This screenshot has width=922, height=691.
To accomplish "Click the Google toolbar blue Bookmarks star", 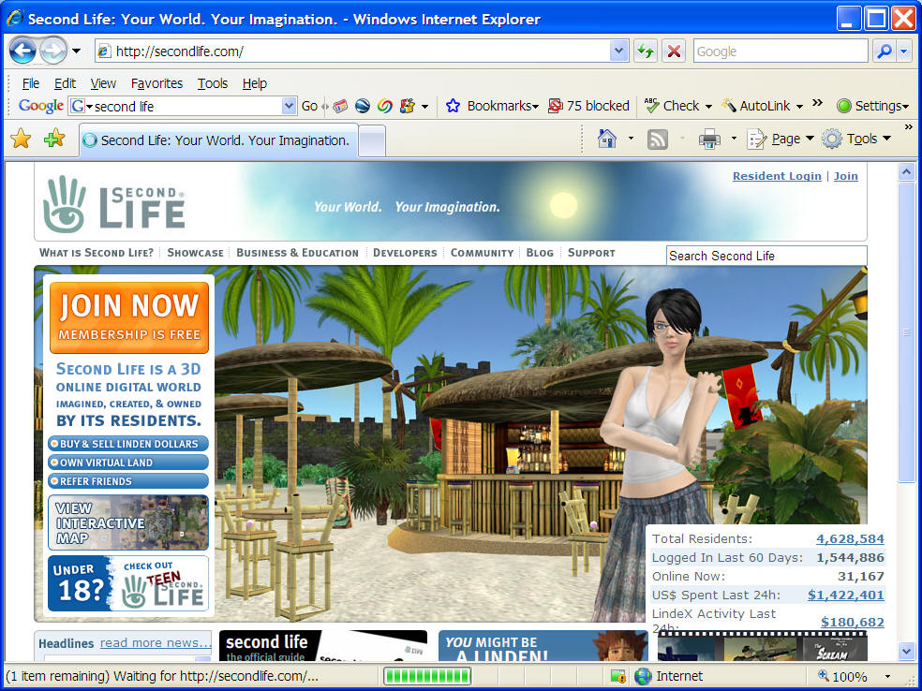I will 453,106.
